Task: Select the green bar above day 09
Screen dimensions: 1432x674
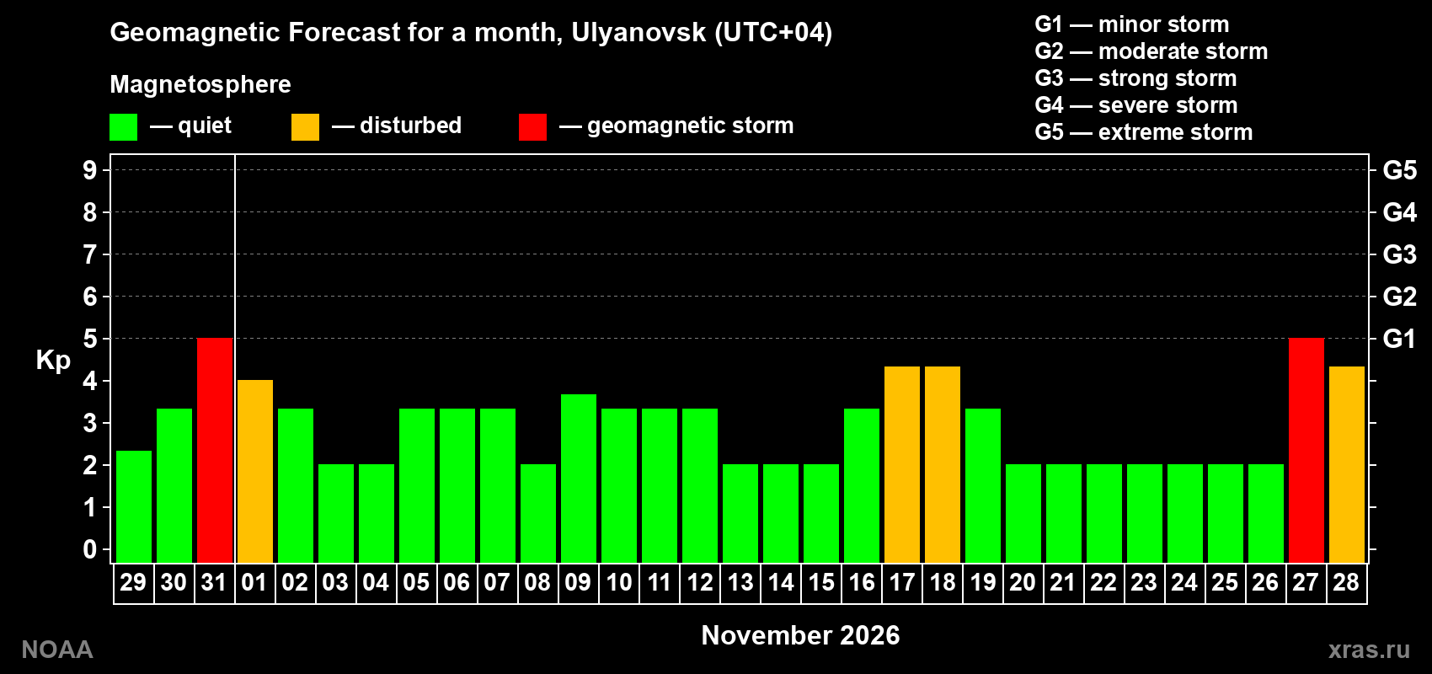Action: pos(579,479)
